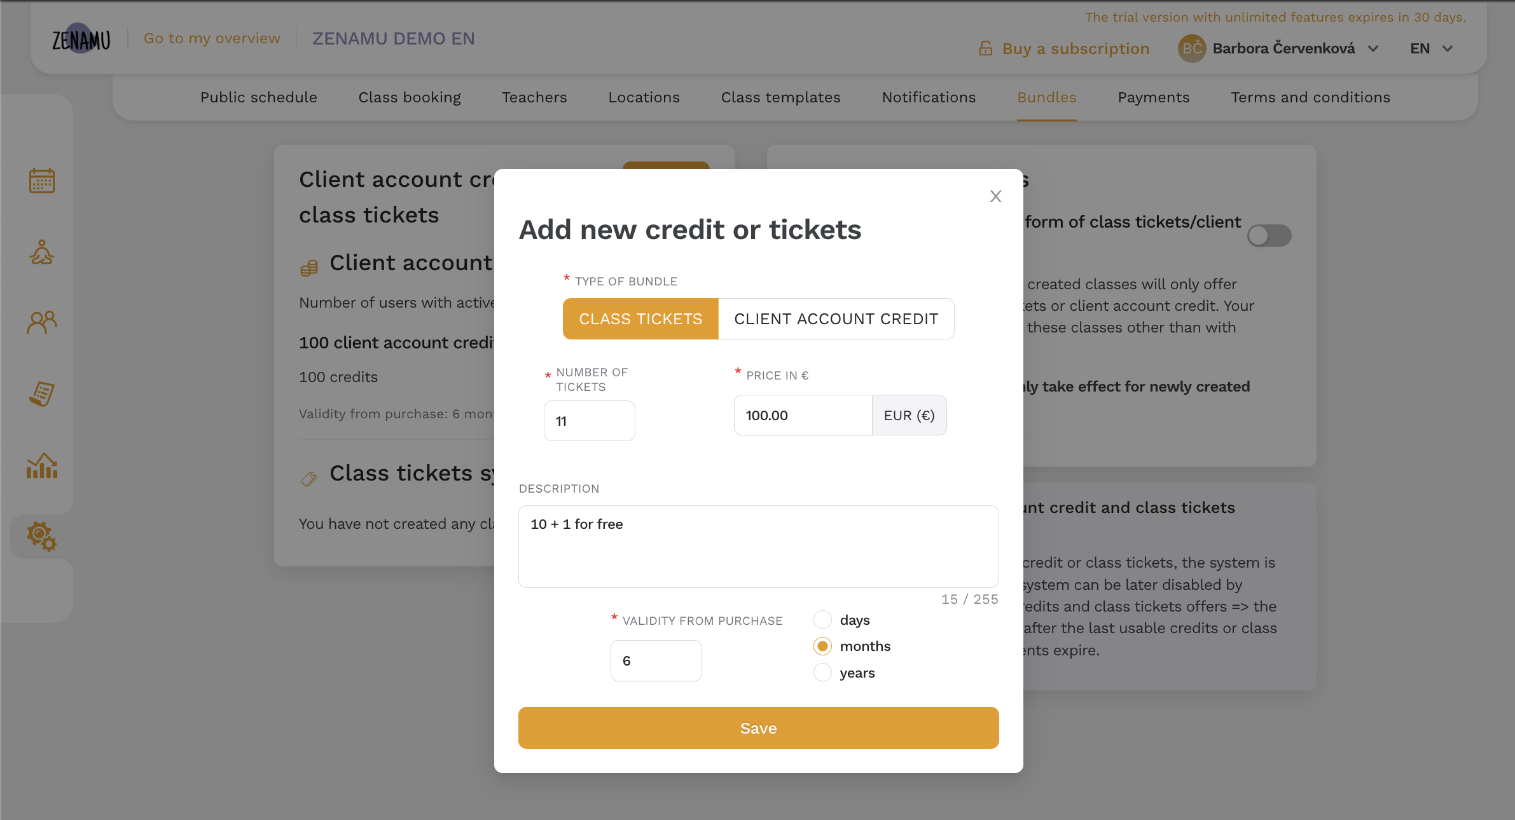1515x820 pixels.
Task: Click the teachers/person sidebar icon
Action: (43, 252)
